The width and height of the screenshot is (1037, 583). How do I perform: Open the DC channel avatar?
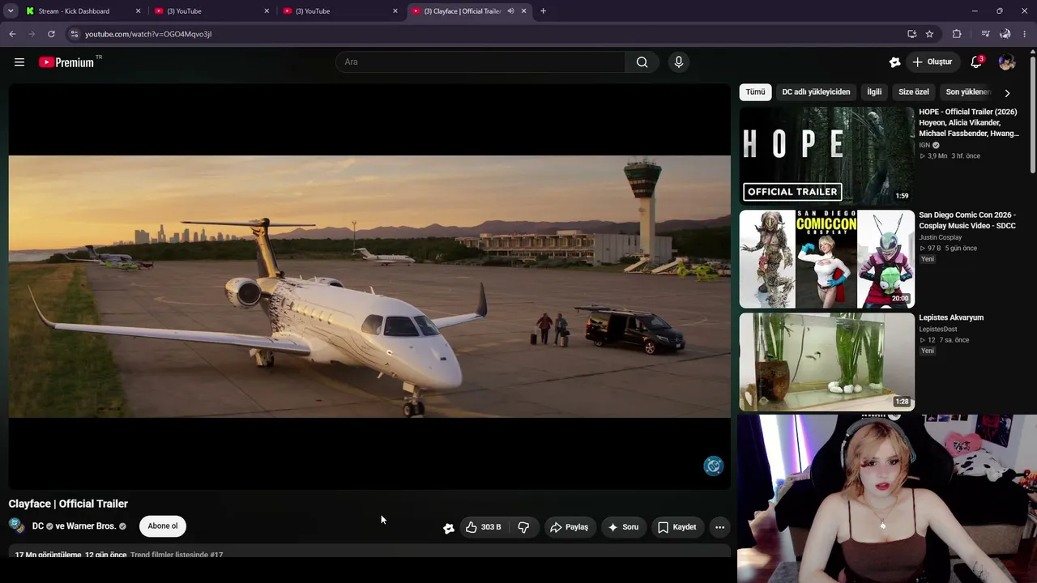[16, 526]
